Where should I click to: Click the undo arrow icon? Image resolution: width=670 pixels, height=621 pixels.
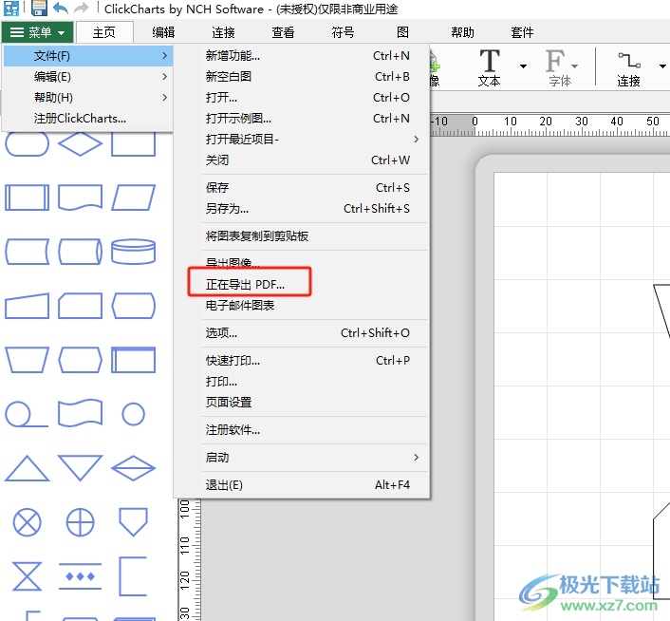(61, 8)
